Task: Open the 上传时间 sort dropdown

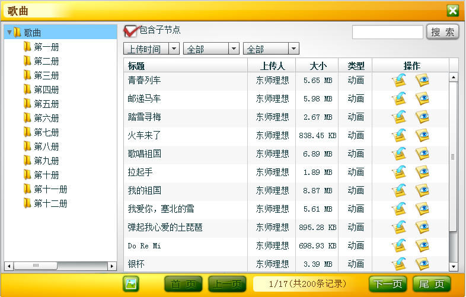Action: click(x=174, y=49)
